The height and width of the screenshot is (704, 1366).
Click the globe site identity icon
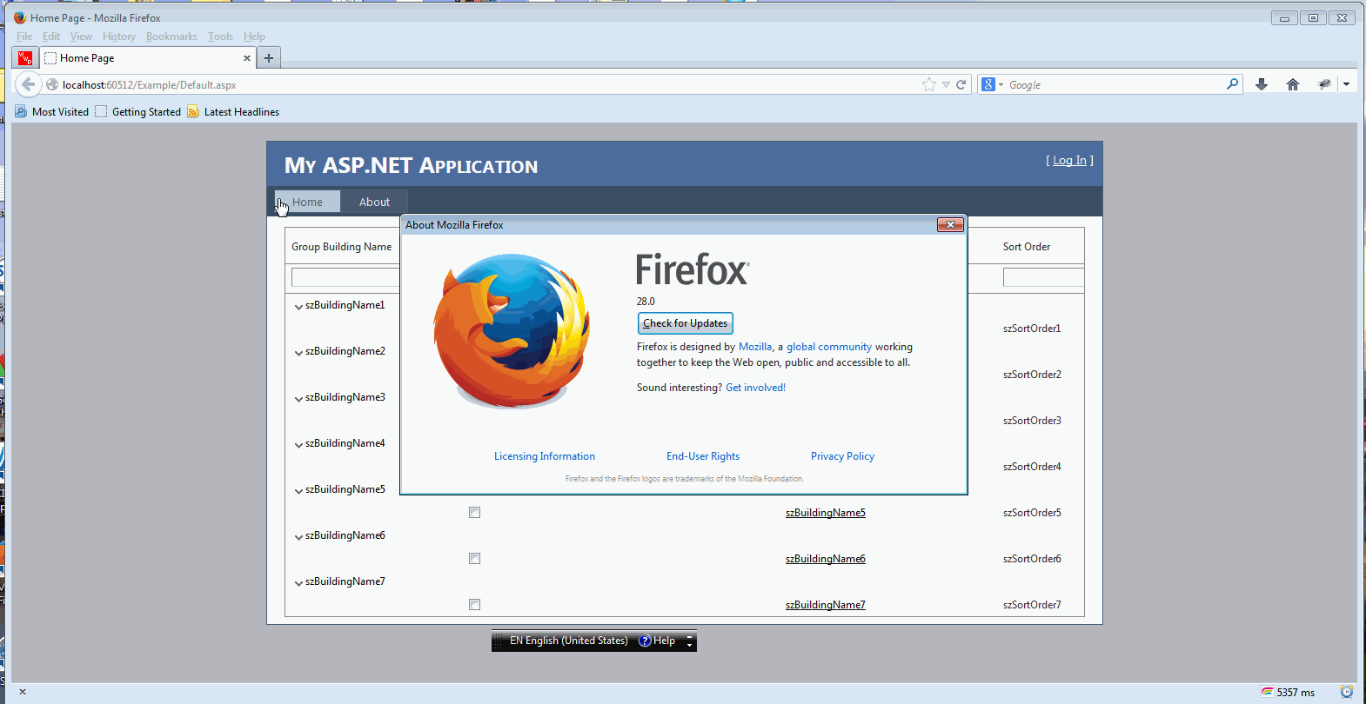[x=52, y=84]
